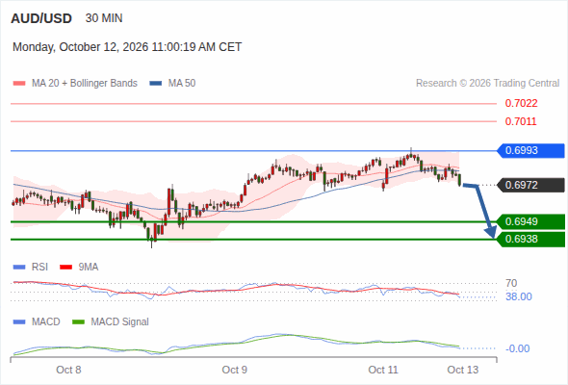The image size is (568, 385).
Task: Click the MACD Signal legend label
Action: [x=120, y=322]
